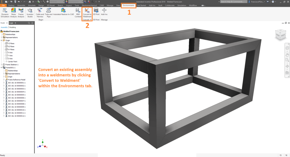Click the Search Help & Commands field
Image resolution: width=290 pixels, height=157 pixels.
point(234,2)
